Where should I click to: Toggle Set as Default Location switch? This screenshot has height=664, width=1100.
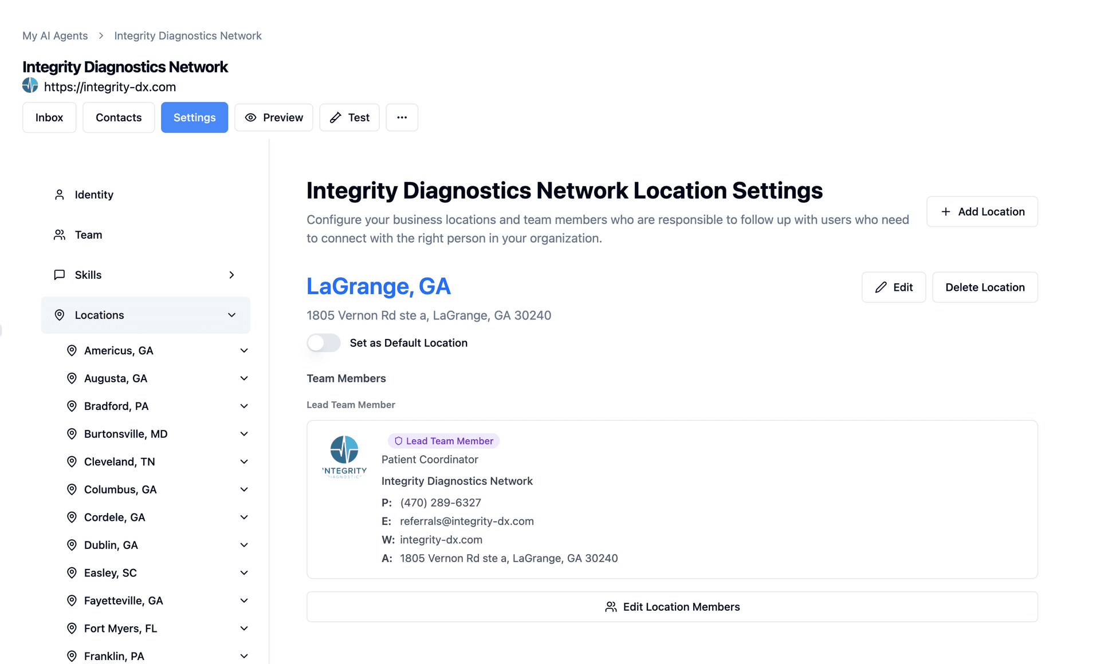[x=324, y=343]
